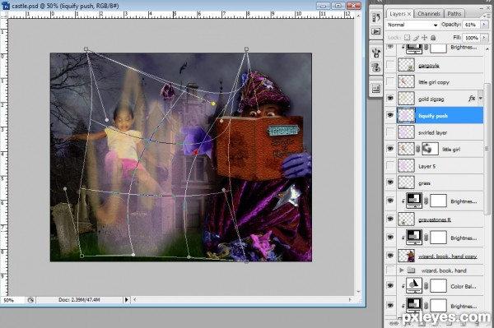
Task: Select Layer 5 in the layers list
Action: coord(440,166)
